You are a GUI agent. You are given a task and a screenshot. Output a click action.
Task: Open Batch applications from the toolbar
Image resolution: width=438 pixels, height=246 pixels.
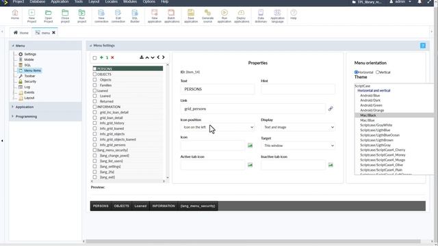pyautogui.click(x=172, y=16)
